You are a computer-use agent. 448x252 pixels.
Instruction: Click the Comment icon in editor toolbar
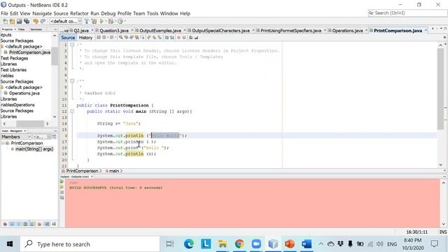pyautogui.click(x=190, y=37)
